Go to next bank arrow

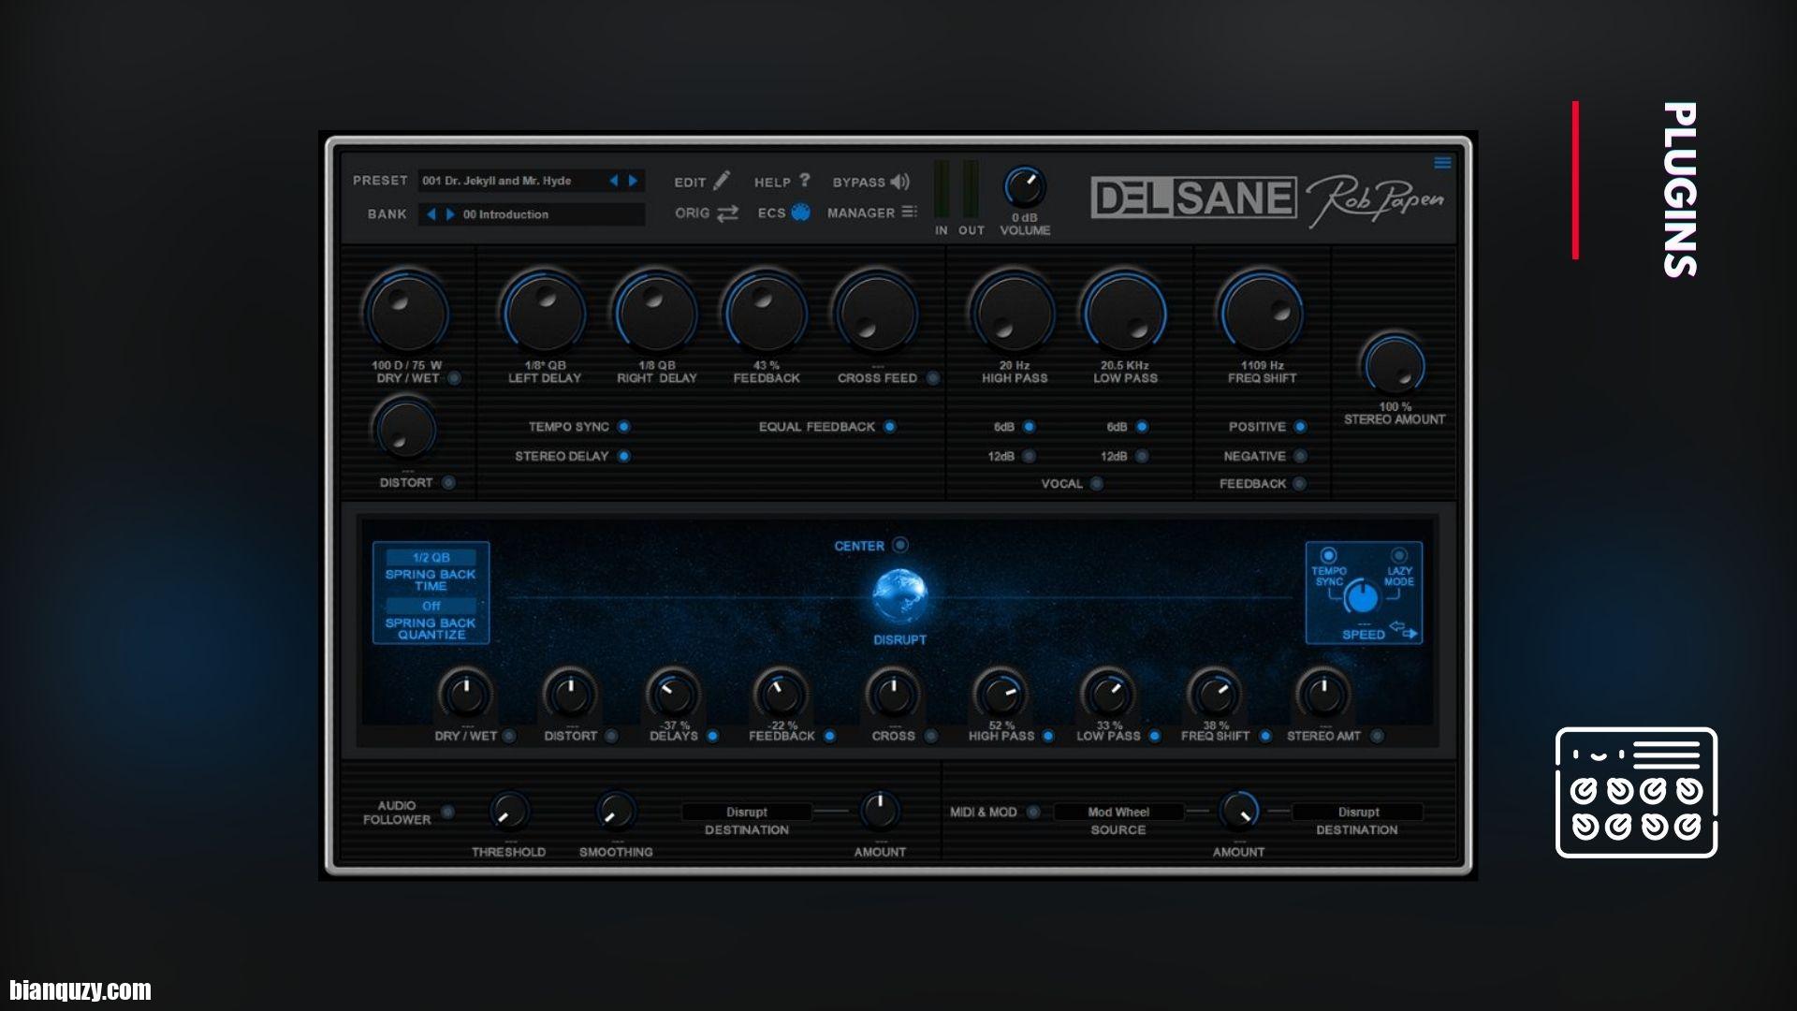coord(450,214)
